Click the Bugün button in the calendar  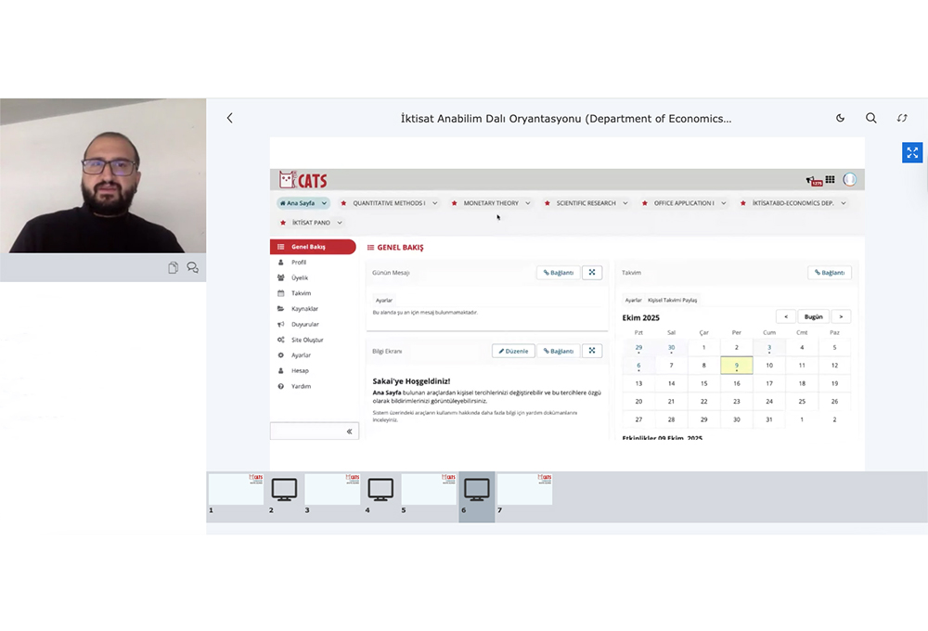pos(814,316)
